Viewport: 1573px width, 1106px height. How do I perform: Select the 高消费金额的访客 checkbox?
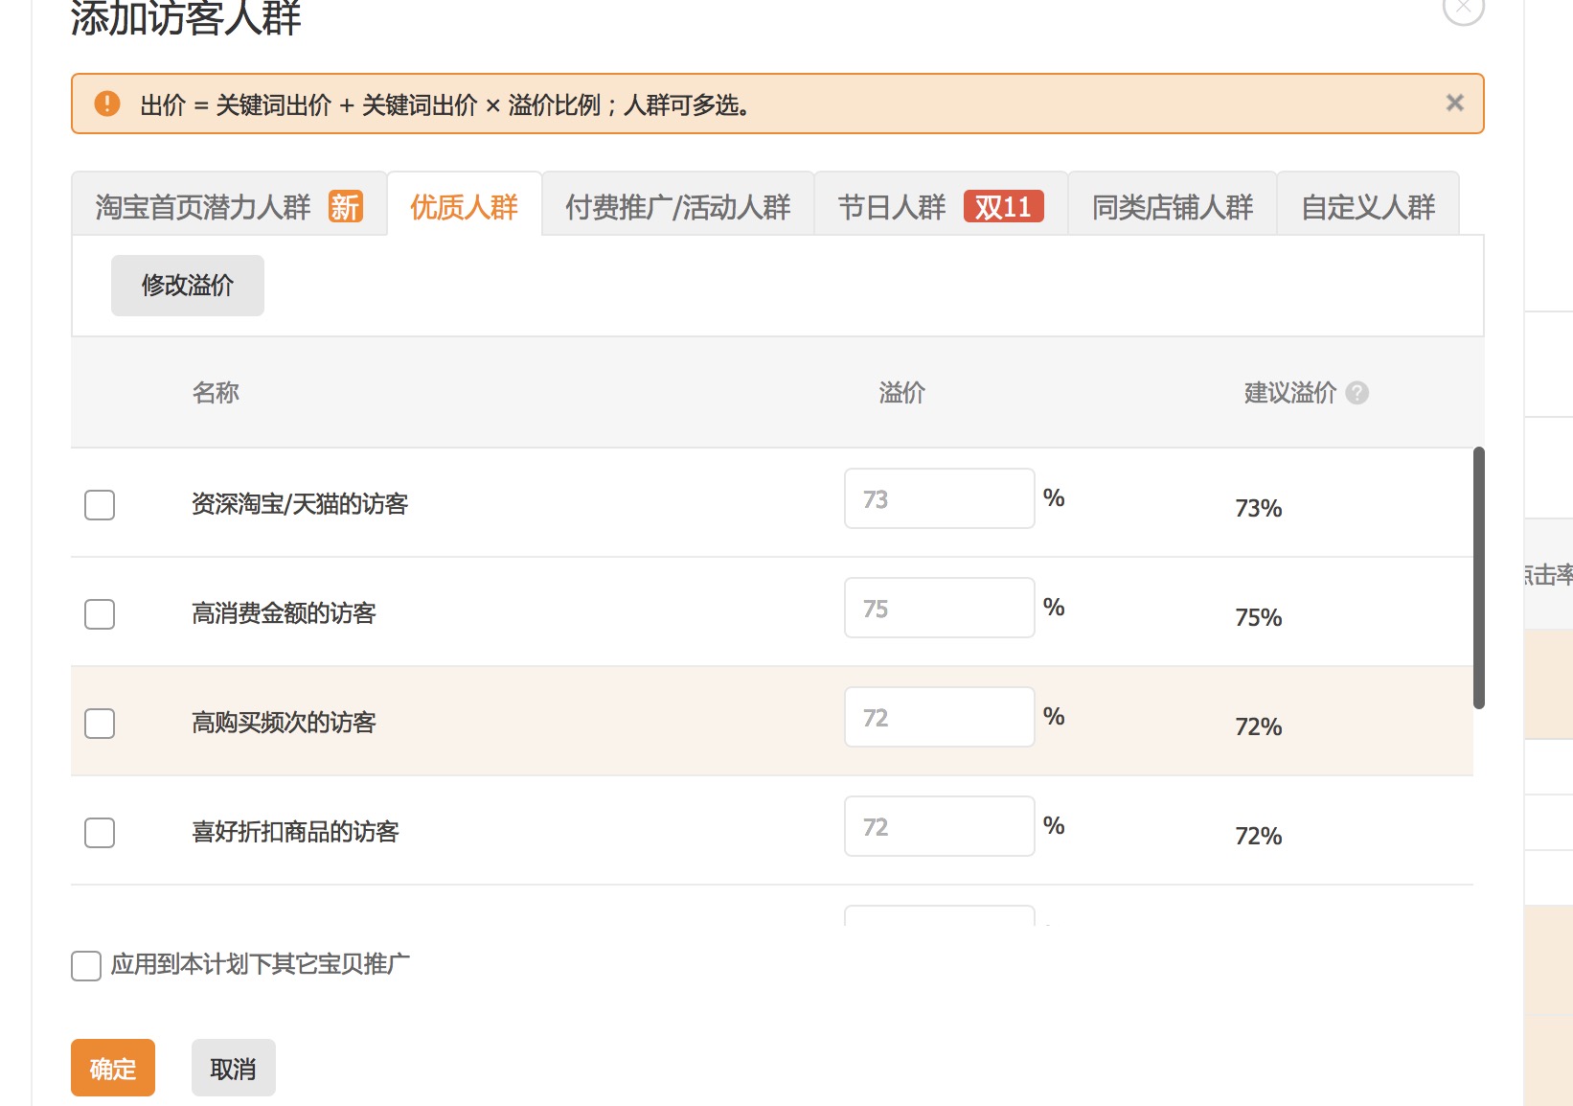click(99, 614)
